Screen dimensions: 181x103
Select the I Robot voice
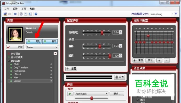tap(17, 74)
